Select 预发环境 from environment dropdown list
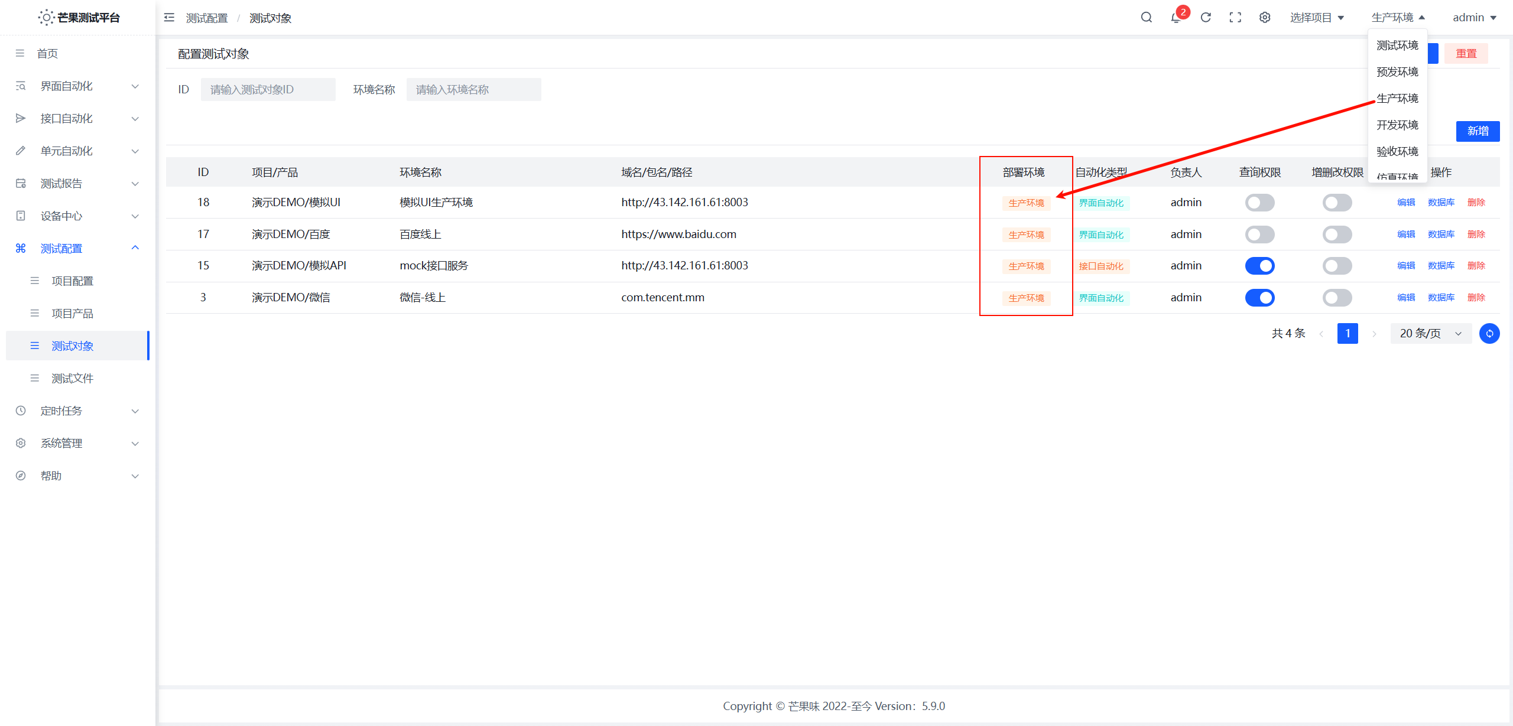1513x726 pixels. point(1397,72)
